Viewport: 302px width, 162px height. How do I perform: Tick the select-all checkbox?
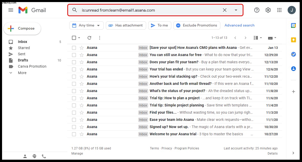[74, 38]
